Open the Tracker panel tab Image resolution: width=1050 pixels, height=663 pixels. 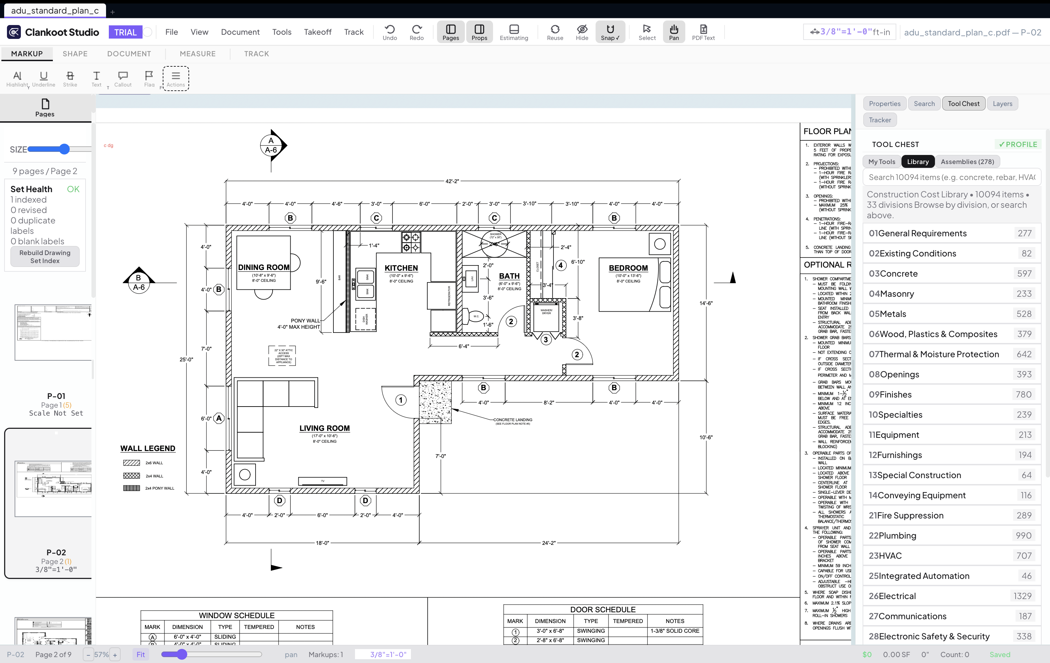(880, 120)
